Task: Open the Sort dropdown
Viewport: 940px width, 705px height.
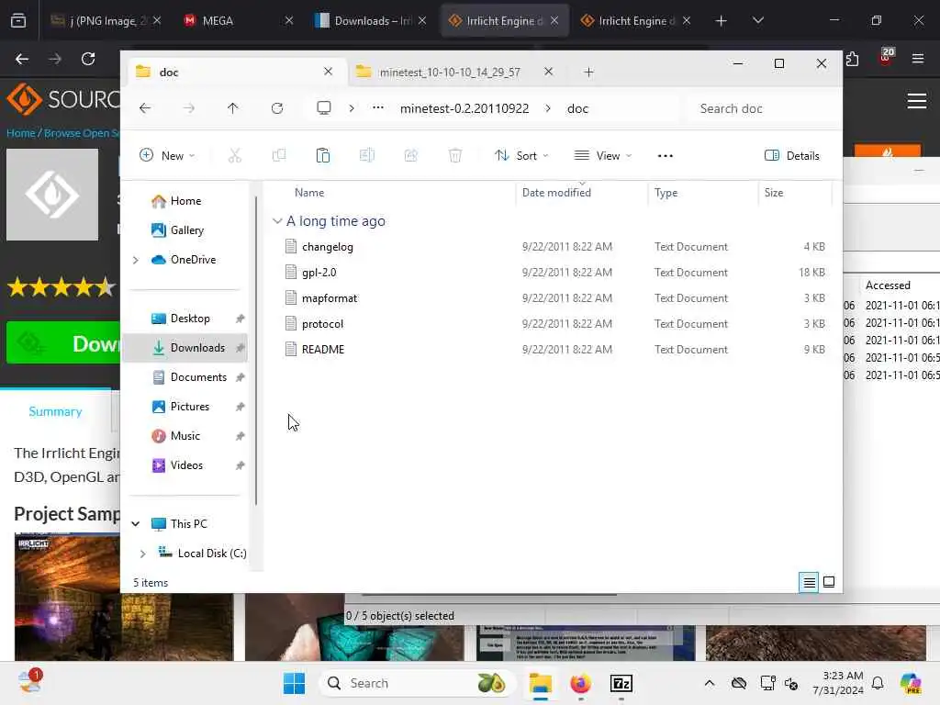Action: pos(521,156)
